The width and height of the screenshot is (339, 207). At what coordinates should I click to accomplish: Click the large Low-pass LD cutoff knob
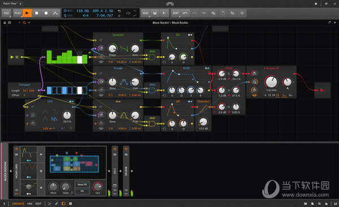tap(271, 81)
